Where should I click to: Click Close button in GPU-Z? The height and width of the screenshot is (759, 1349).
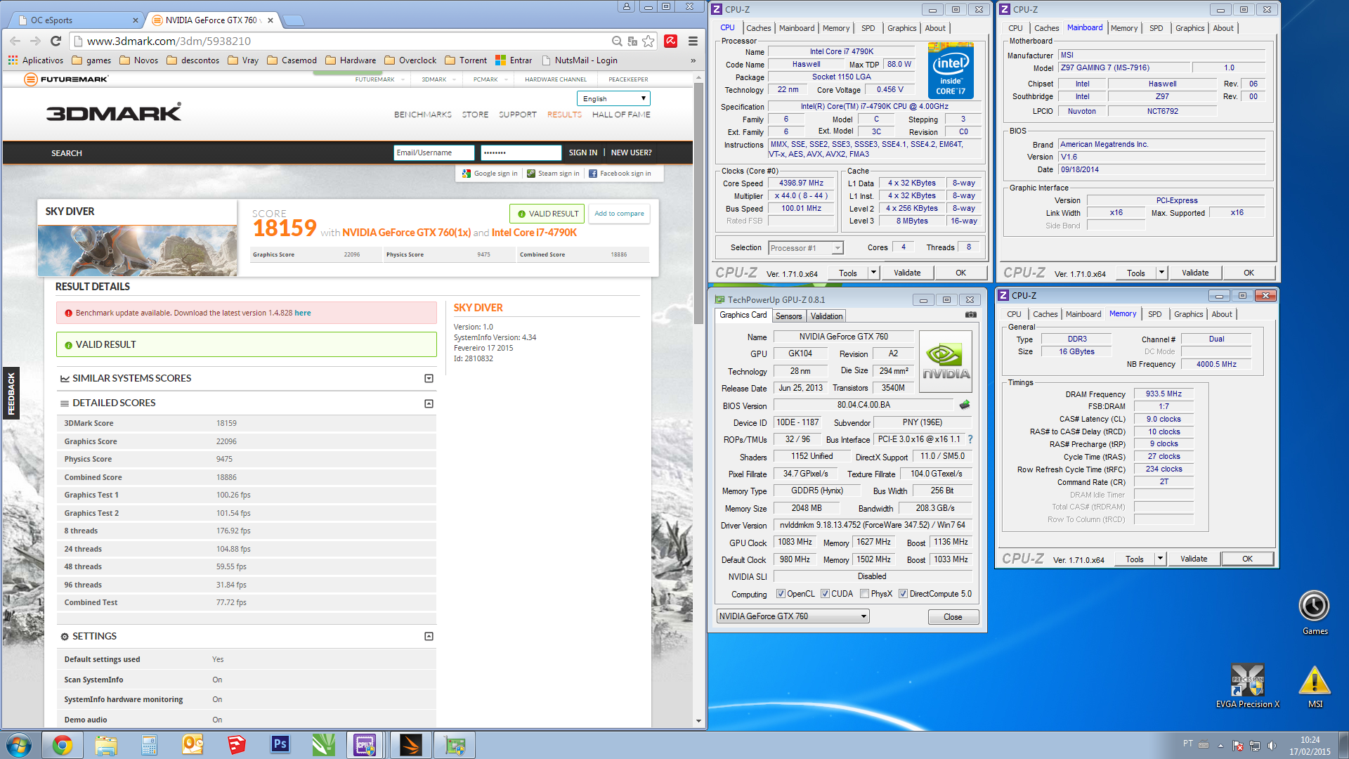tap(953, 617)
